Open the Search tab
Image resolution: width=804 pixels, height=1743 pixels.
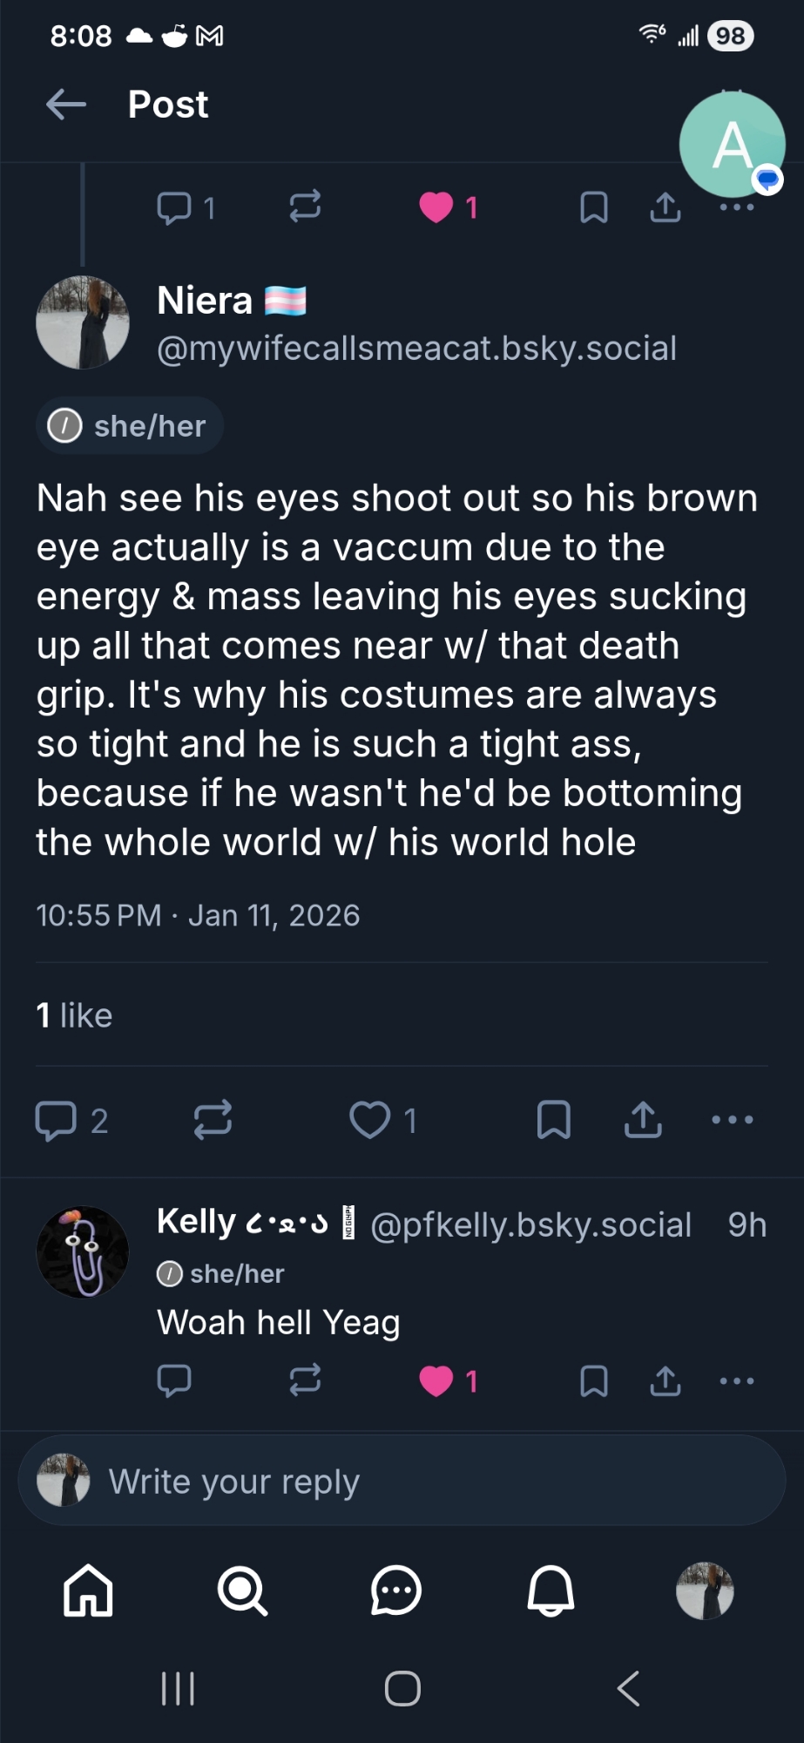[242, 1590]
